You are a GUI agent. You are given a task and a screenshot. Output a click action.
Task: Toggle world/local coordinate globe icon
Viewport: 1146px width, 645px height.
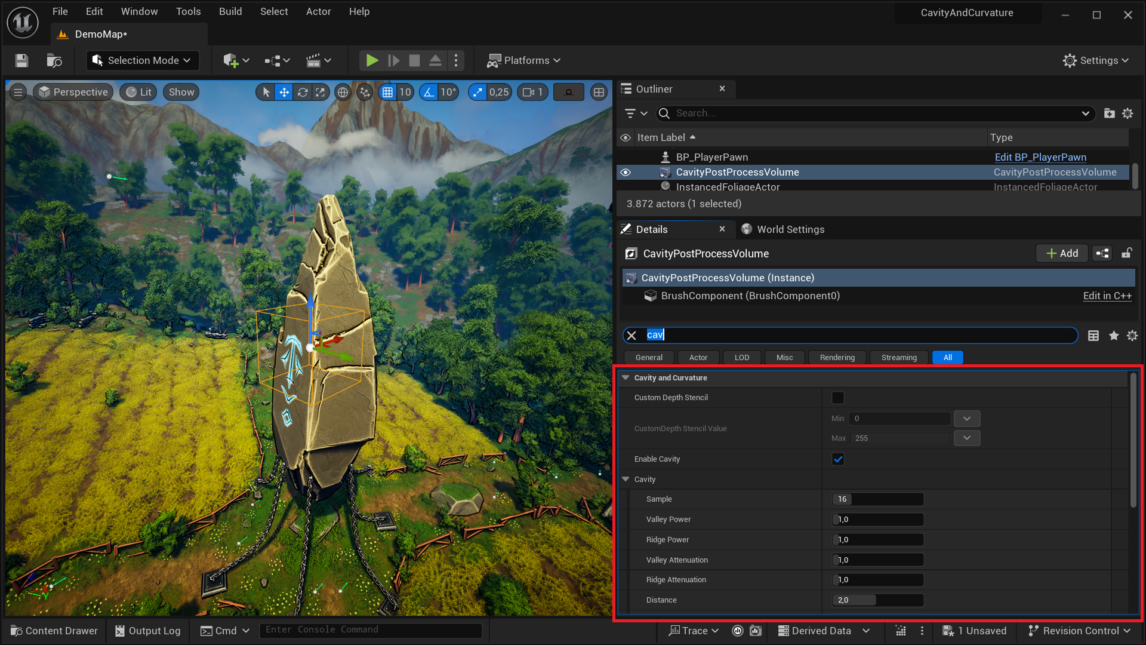343,92
